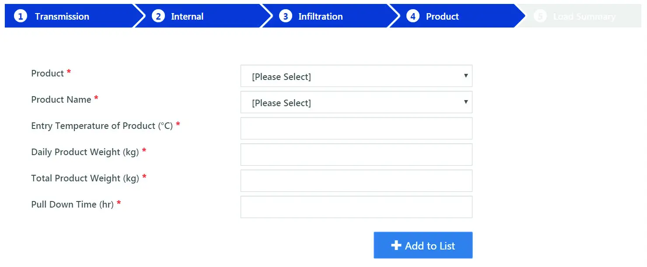Click the number 3 step circle
The image size is (647, 267).
pyautogui.click(x=285, y=17)
